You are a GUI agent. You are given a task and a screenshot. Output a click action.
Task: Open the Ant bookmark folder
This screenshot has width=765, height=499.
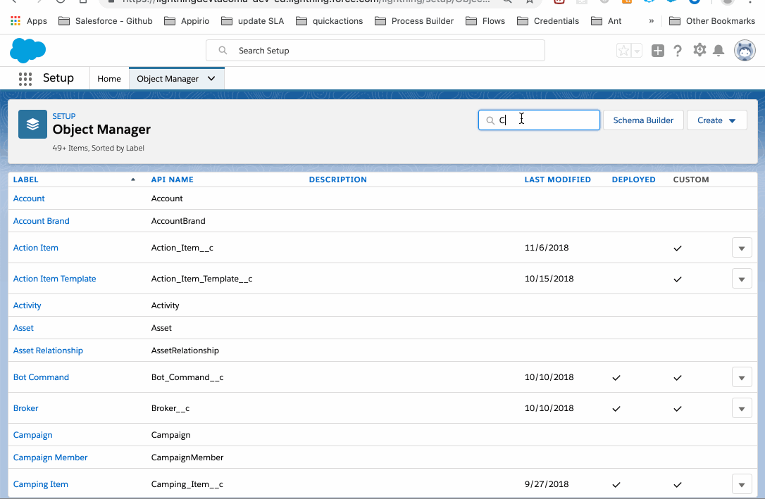click(x=607, y=21)
